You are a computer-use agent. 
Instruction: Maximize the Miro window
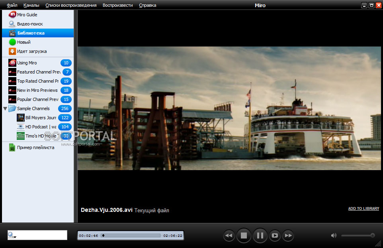pos(371,5)
